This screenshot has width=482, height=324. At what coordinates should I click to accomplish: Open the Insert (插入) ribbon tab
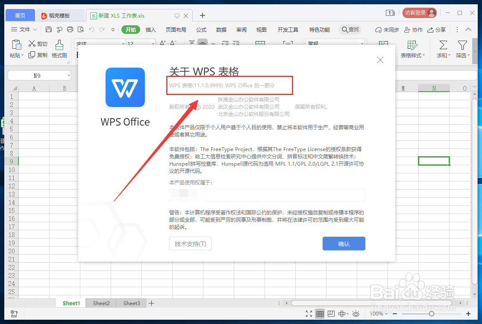click(x=150, y=30)
